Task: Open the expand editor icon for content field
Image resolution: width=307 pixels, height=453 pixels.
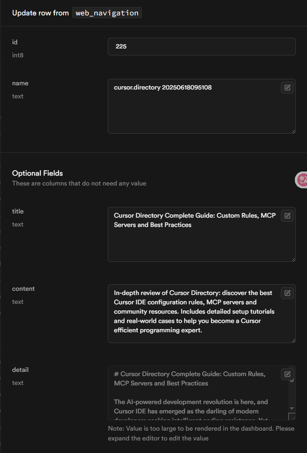Action: (x=287, y=293)
